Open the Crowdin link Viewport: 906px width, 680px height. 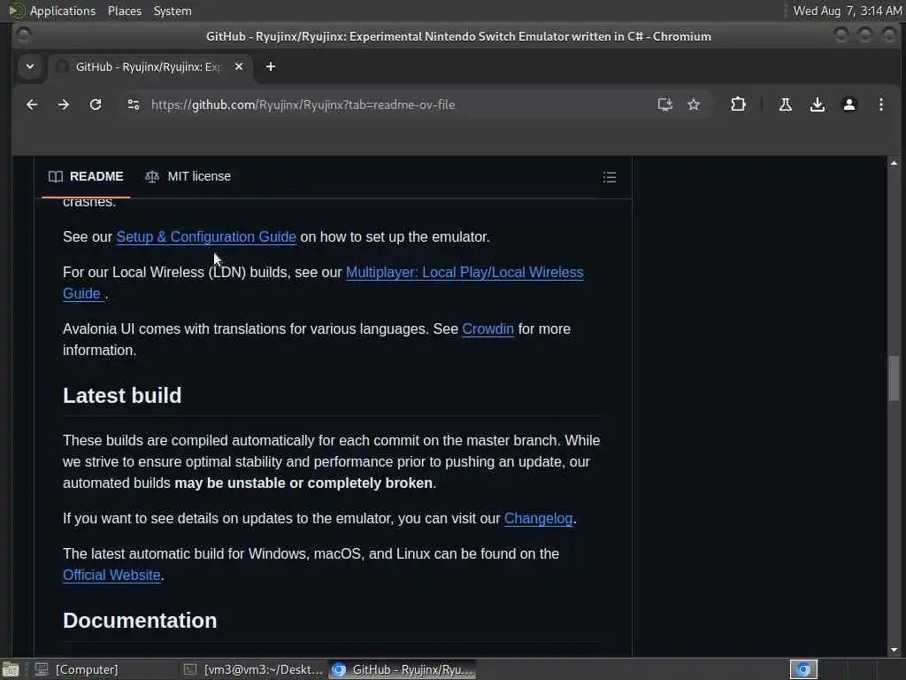tap(488, 329)
